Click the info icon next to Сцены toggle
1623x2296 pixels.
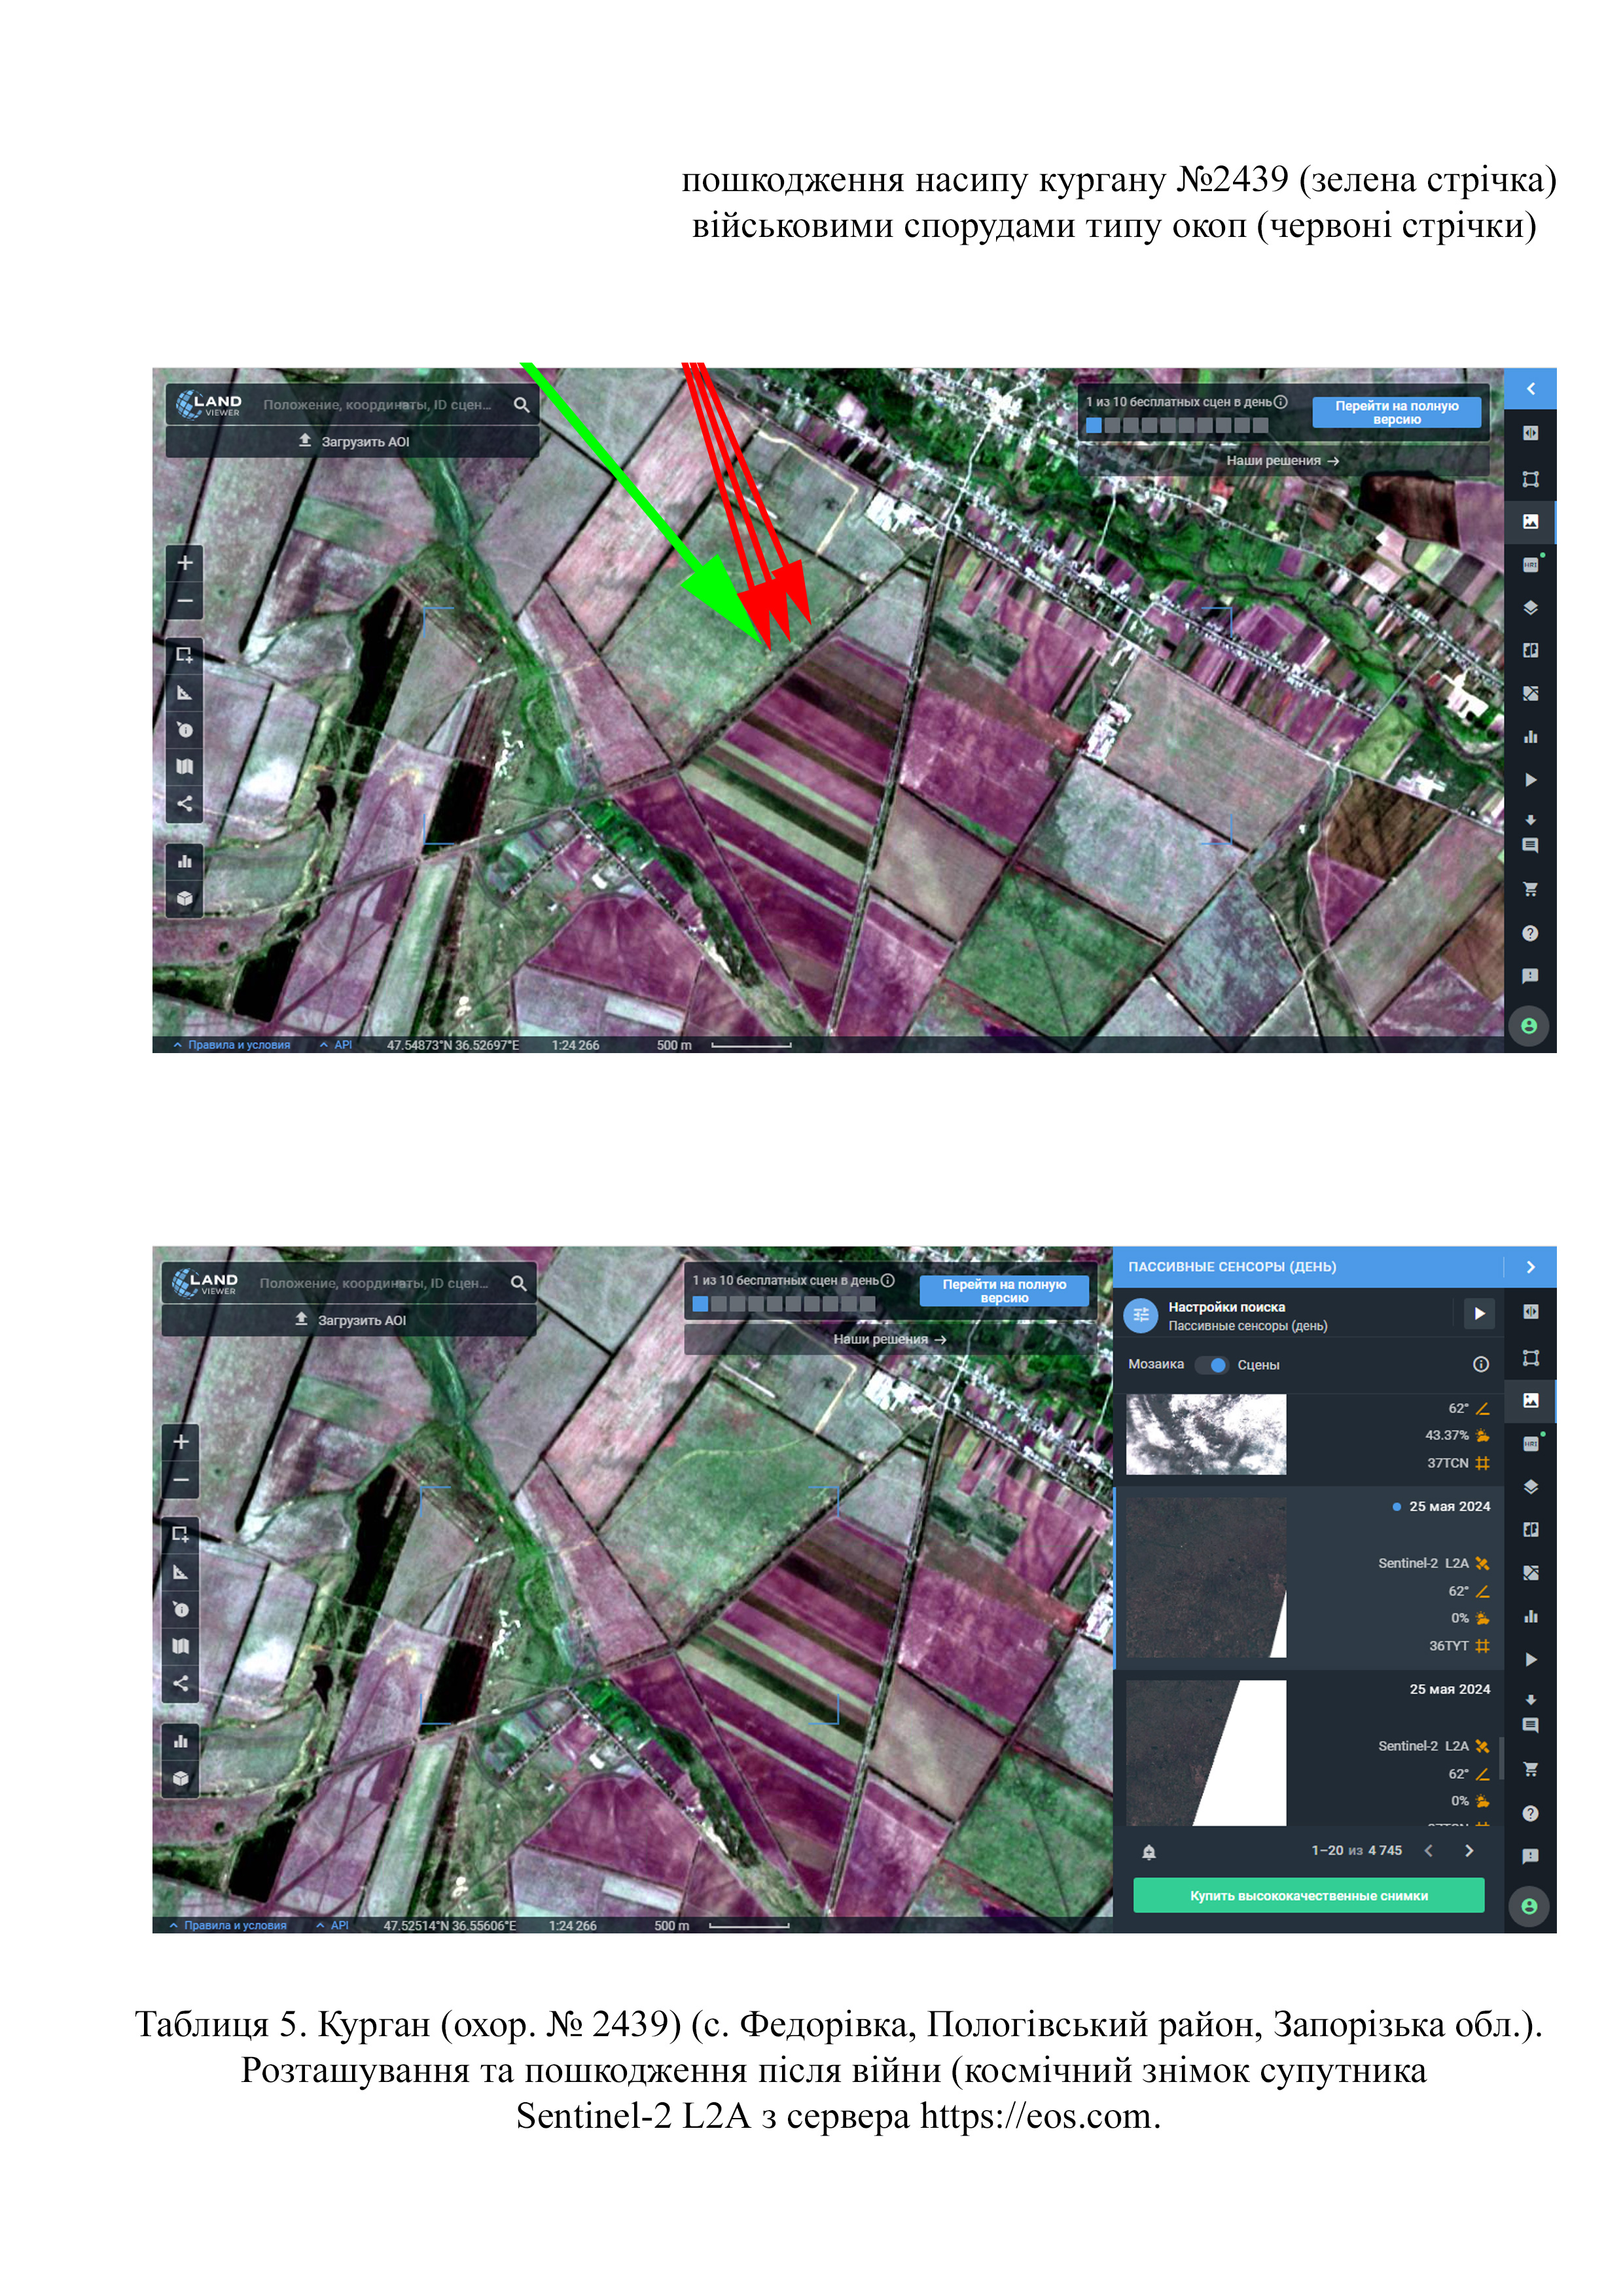[1481, 1364]
